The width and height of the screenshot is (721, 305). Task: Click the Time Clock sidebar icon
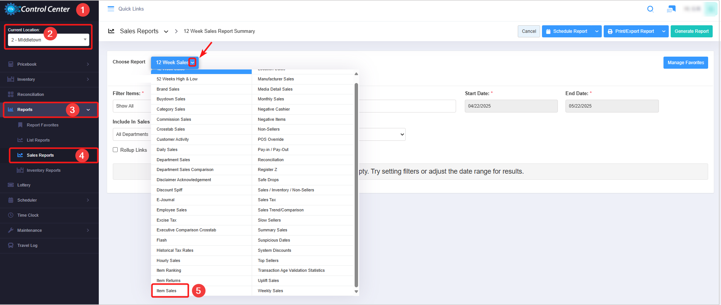tap(11, 215)
